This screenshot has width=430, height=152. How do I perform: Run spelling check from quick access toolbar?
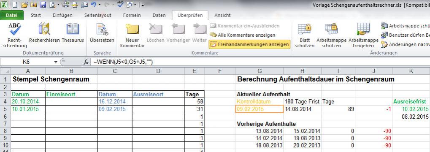(120, 4)
